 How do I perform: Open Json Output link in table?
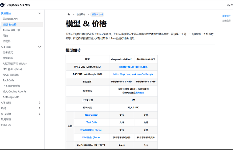click(x=92, y=115)
